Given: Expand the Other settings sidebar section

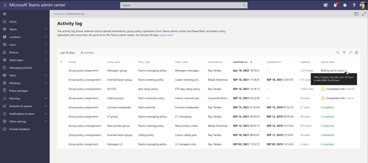Looking at the screenshot, I should 46,121.
